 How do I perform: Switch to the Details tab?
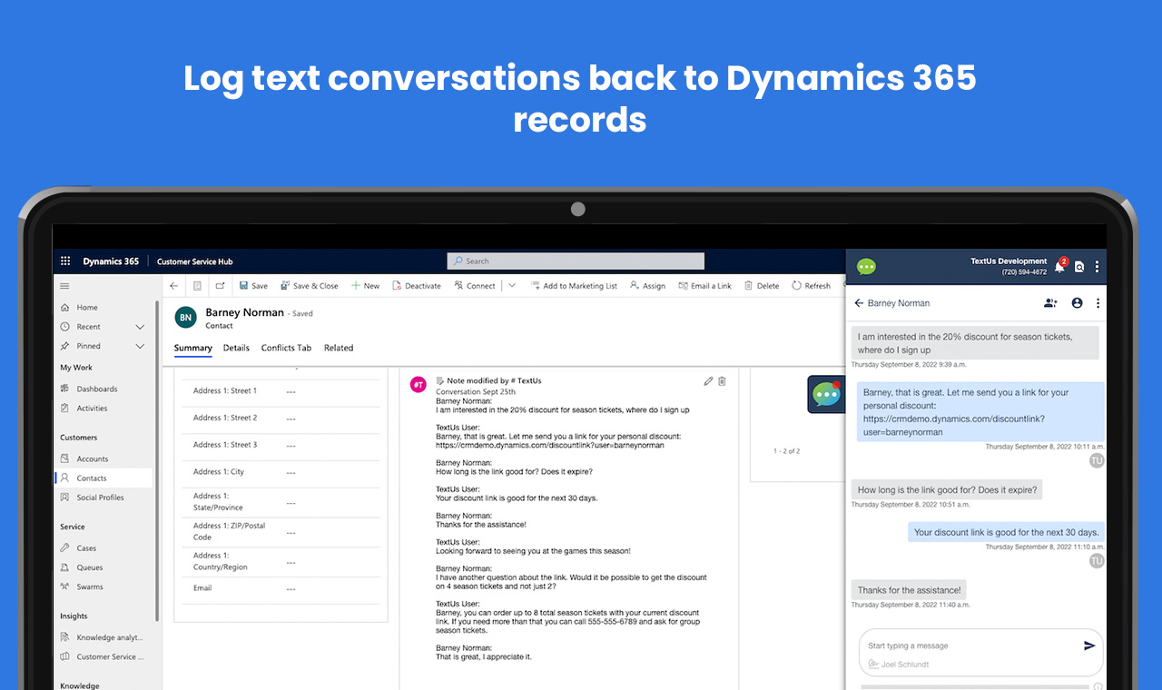pos(236,348)
